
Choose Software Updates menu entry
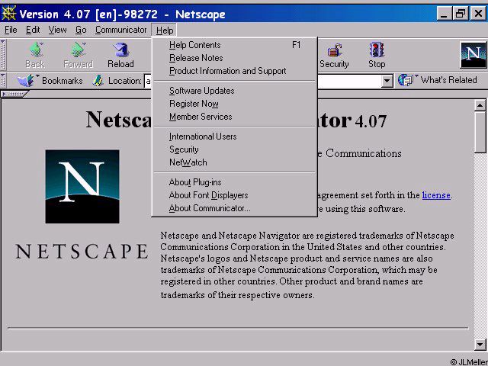(235, 91)
